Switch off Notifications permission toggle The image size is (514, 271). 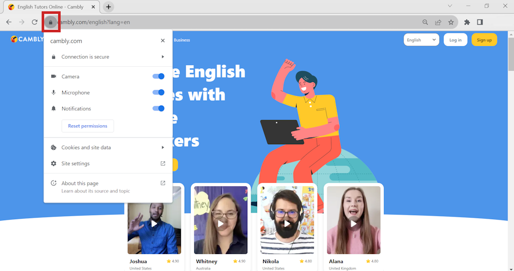tap(158, 108)
